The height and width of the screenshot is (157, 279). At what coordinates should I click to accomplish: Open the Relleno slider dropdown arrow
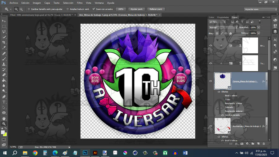(259, 33)
